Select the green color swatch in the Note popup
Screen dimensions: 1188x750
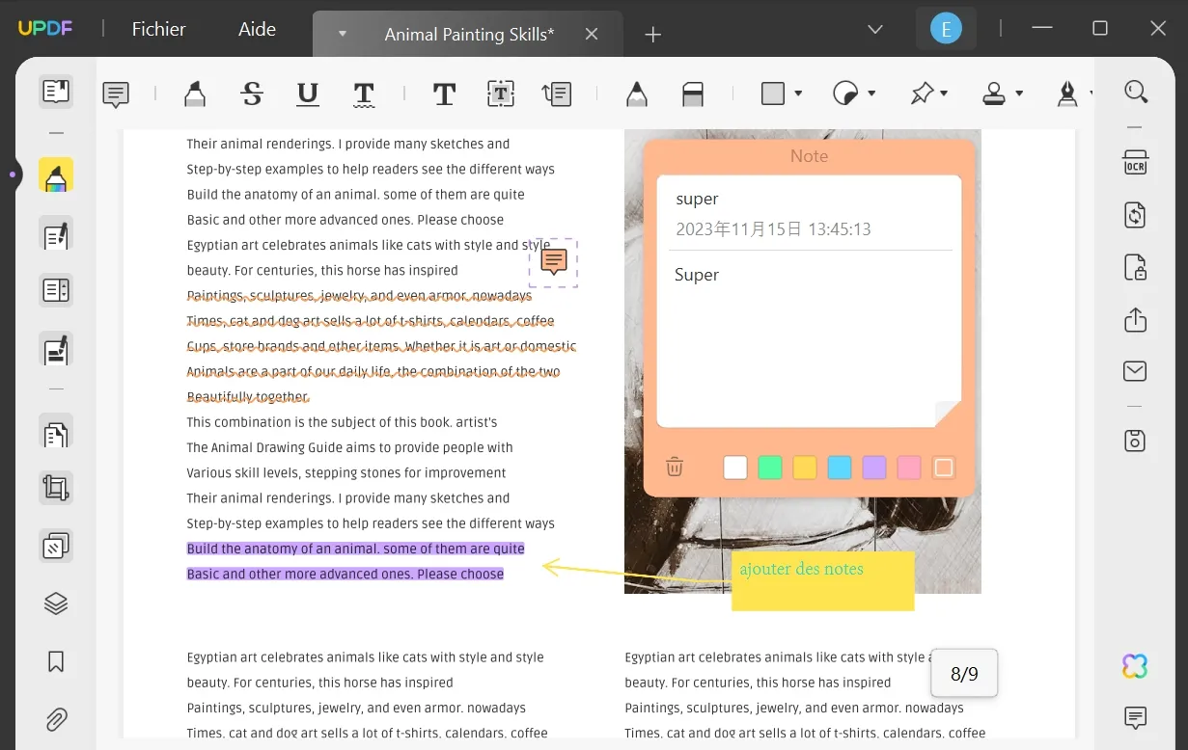pos(769,467)
